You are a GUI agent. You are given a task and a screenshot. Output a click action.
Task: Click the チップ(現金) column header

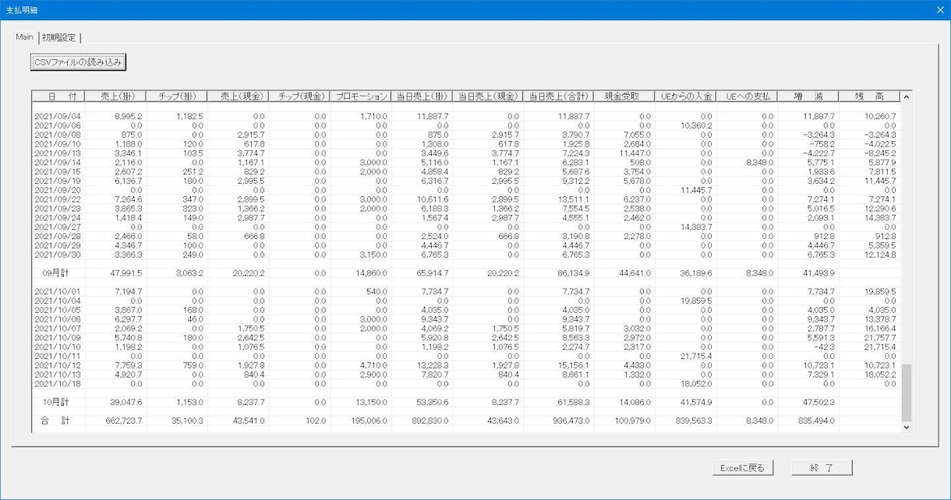(x=299, y=97)
